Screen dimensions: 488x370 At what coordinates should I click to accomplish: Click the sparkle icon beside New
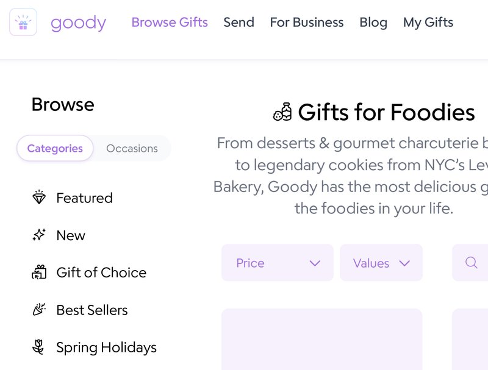click(x=39, y=235)
